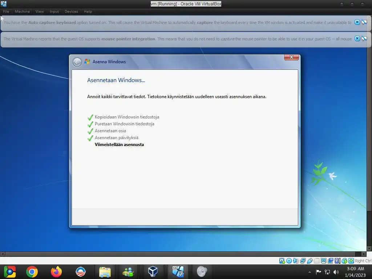Dismiss the mouse pointer integration notification
Viewport: 372px width, 279px height.
[x=357, y=39]
